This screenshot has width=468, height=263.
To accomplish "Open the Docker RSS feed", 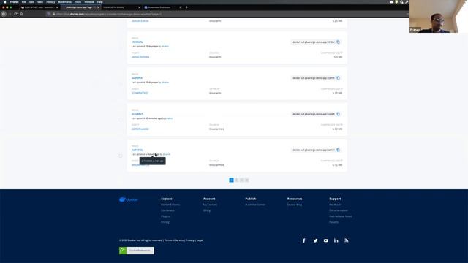I will (346, 240).
